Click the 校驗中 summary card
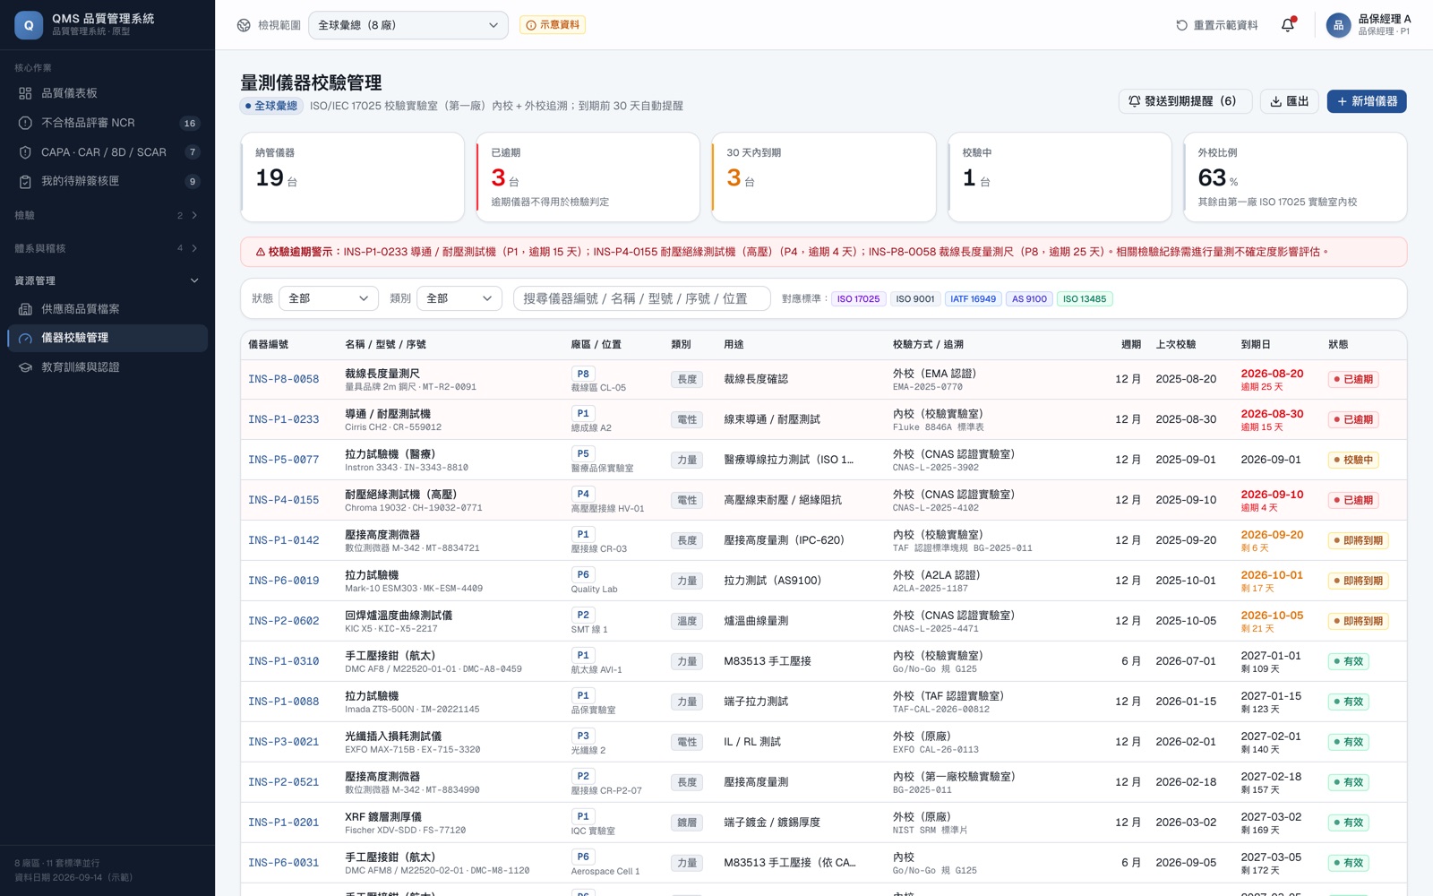 pyautogui.click(x=1059, y=177)
